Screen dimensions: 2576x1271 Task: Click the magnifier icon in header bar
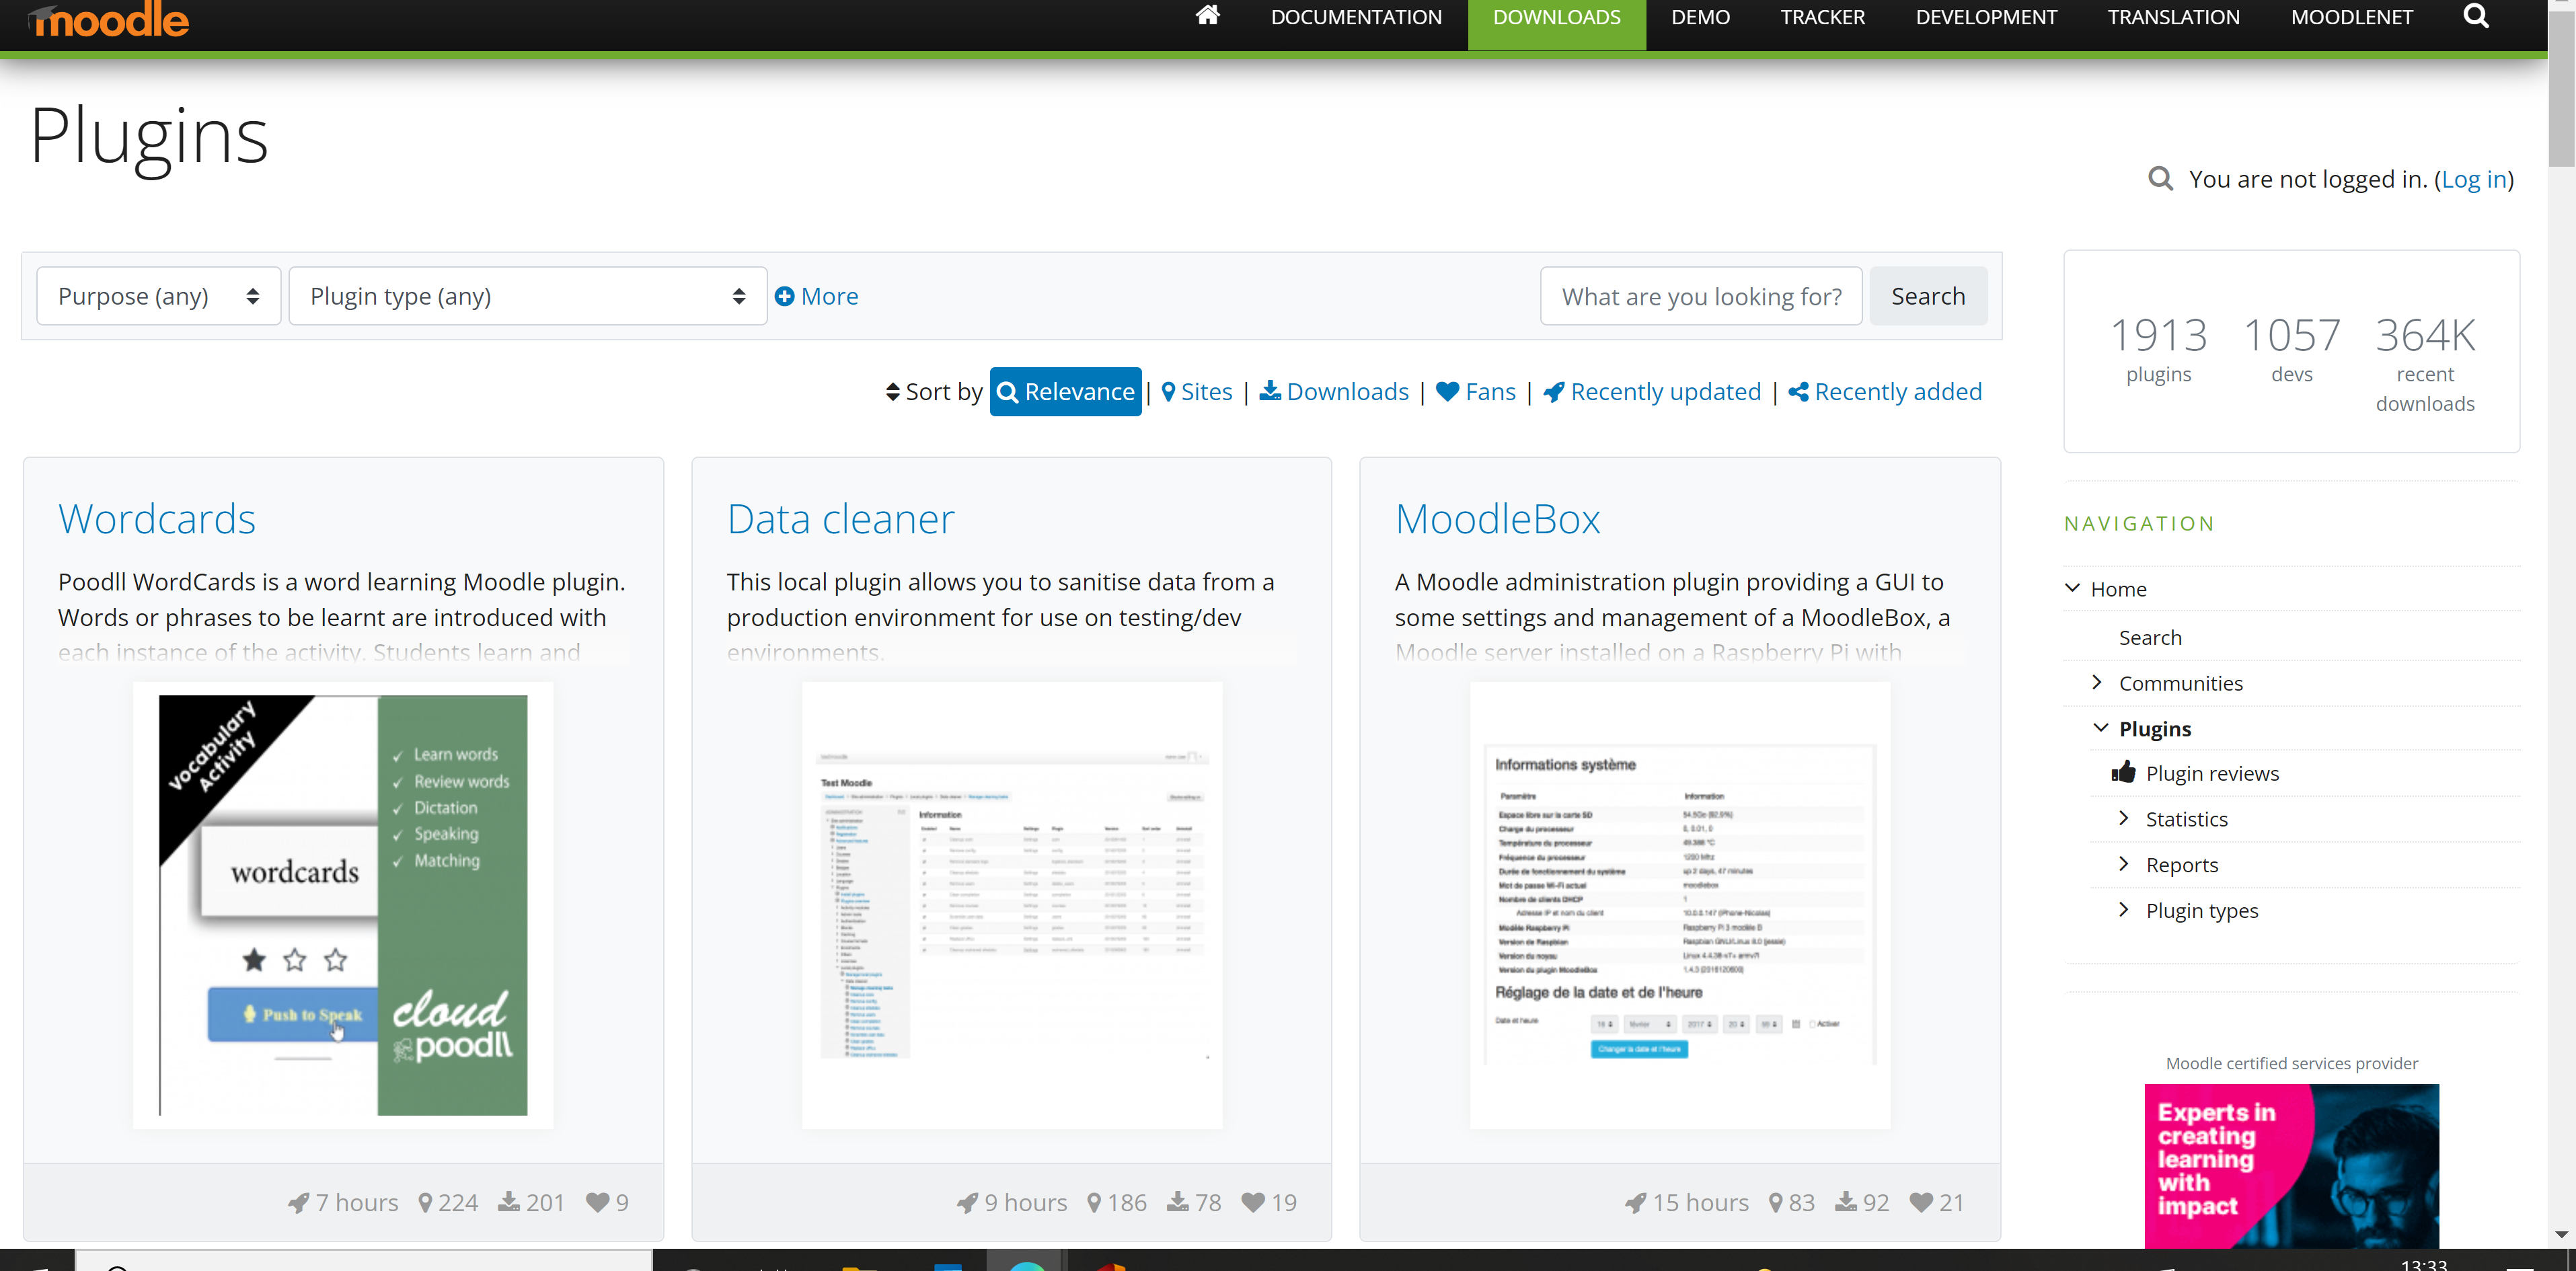coord(2475,16)
